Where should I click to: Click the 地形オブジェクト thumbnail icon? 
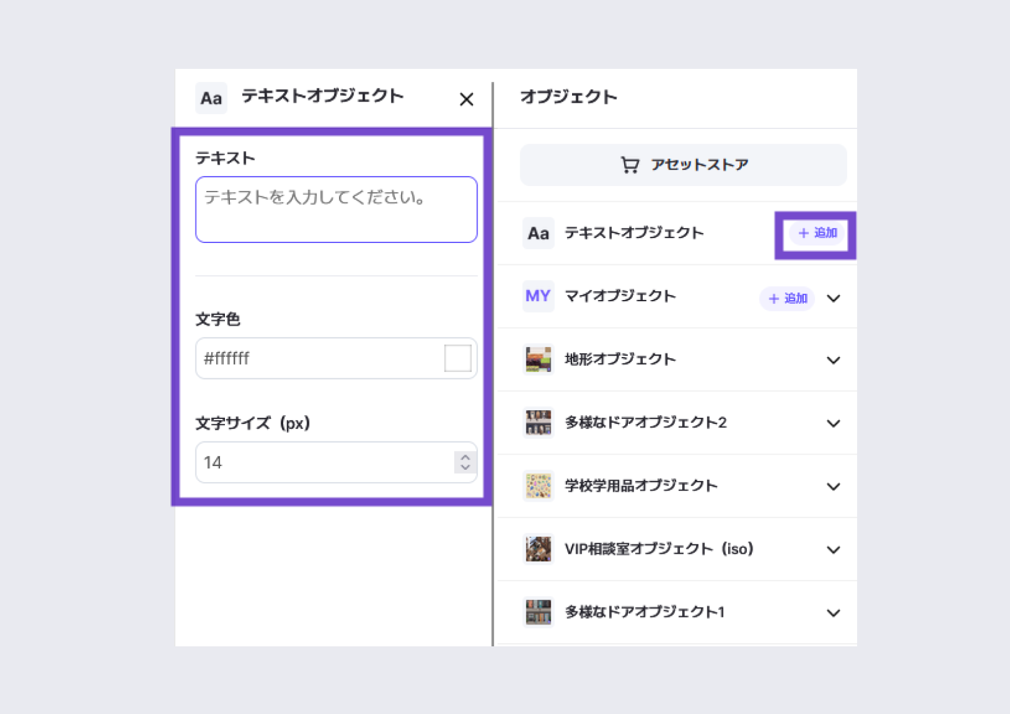point(538,360)
